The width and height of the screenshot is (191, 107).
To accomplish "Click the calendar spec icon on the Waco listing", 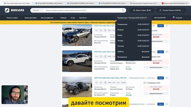I will click(105, 30).
